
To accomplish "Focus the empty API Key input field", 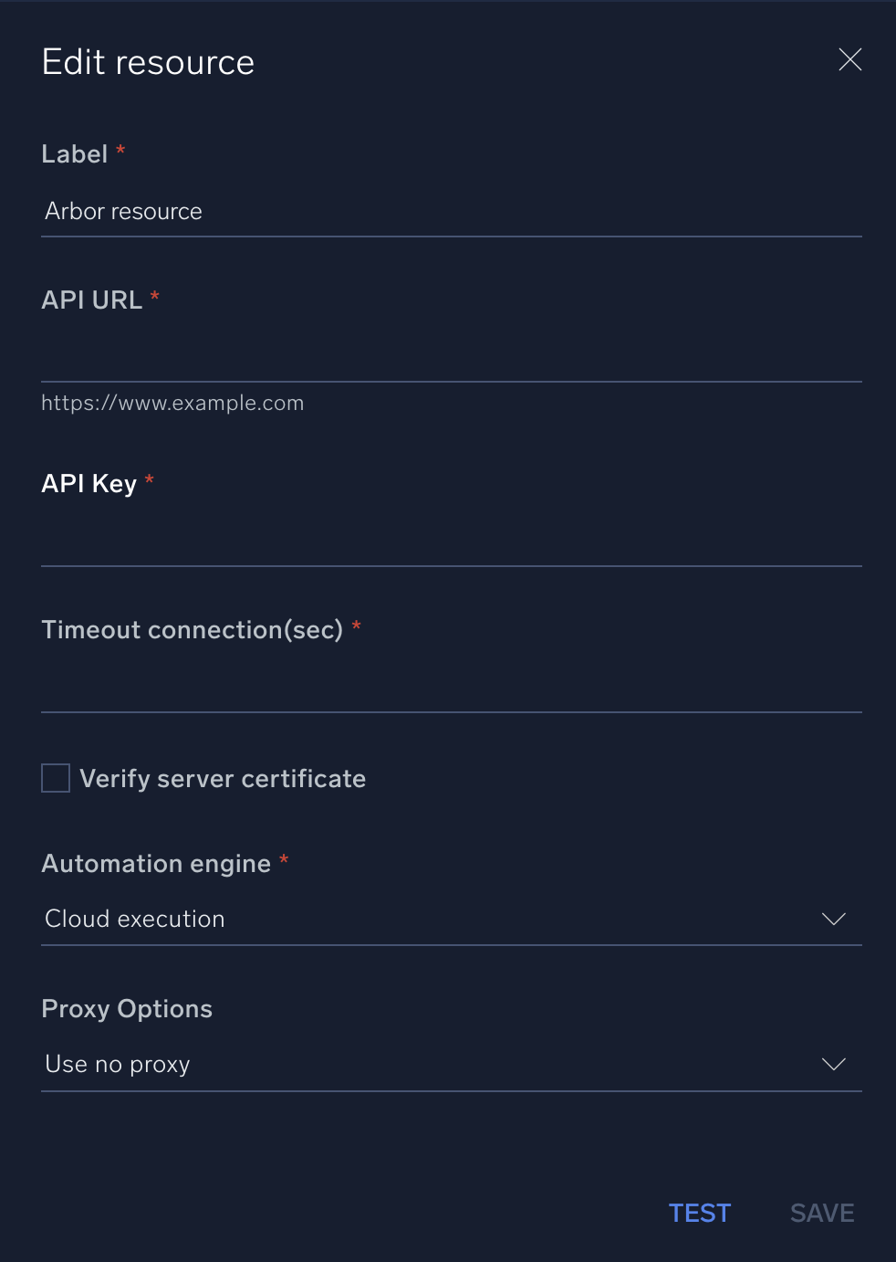I will [451, 541].
